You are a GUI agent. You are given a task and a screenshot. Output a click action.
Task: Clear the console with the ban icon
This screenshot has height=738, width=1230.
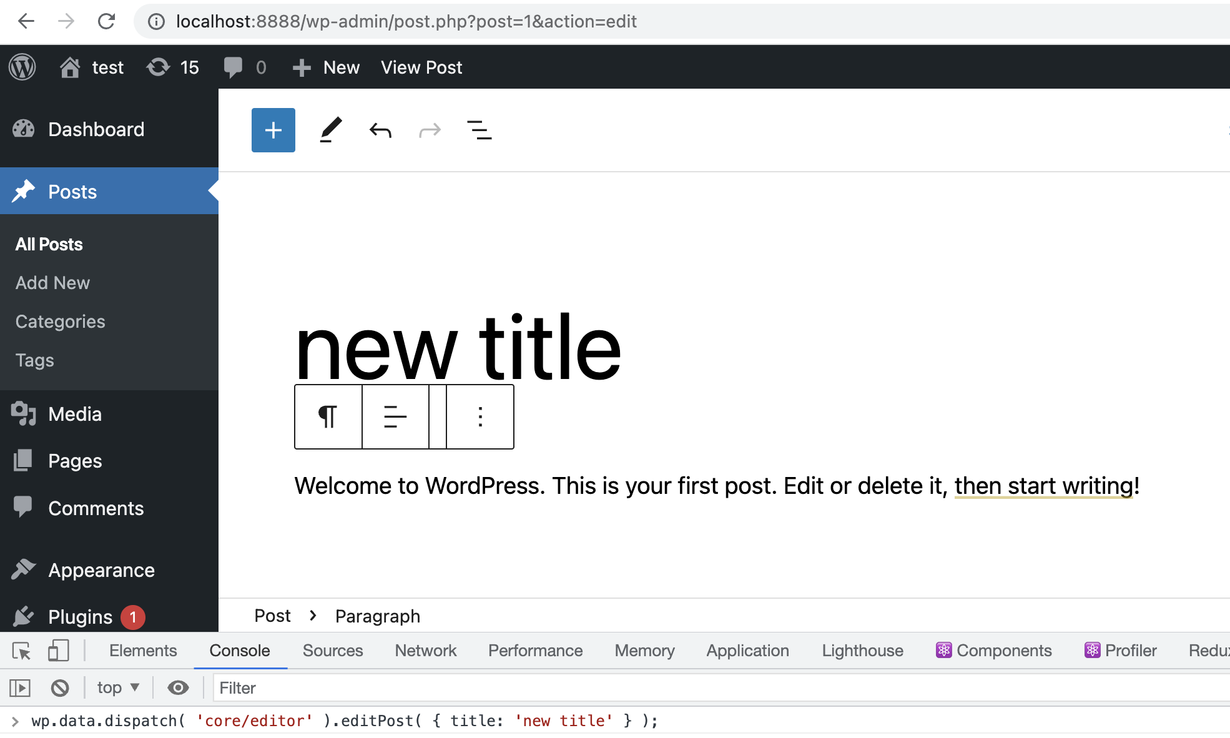pos(60,688)
